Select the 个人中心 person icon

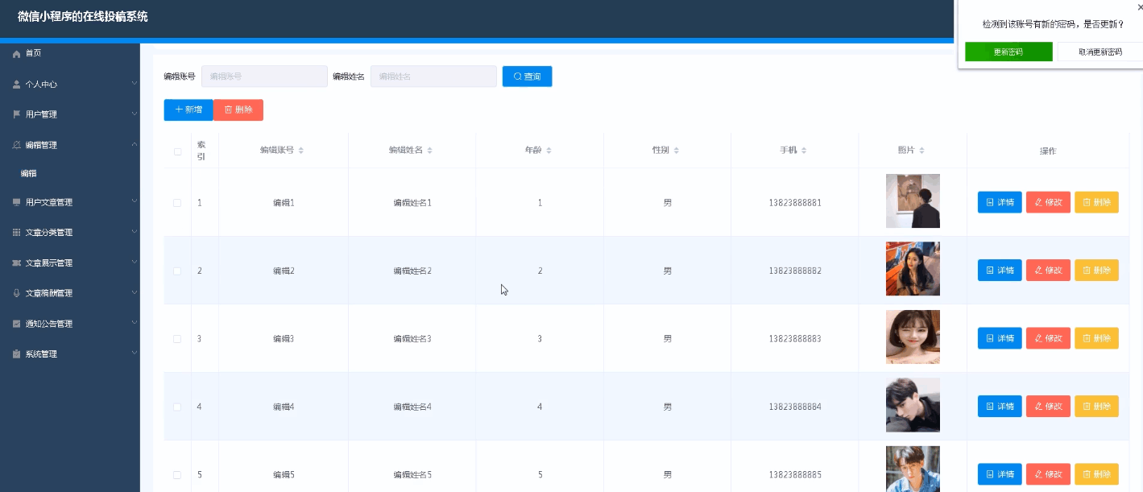pyautogui.click(x=16, y=84)
